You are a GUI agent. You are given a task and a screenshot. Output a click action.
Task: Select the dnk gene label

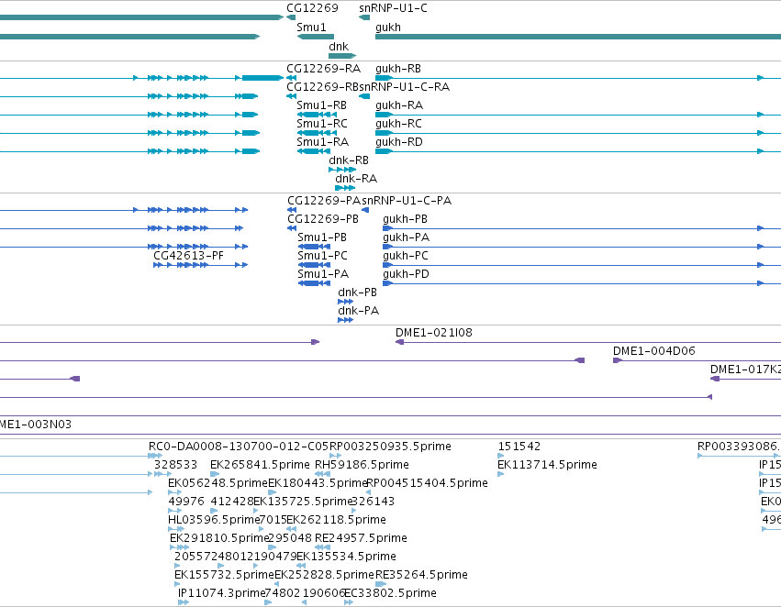(339, 46)
